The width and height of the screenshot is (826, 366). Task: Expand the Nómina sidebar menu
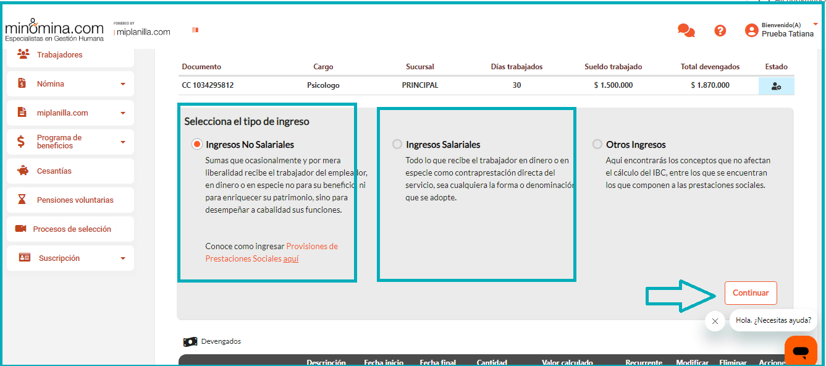(122, 84)
